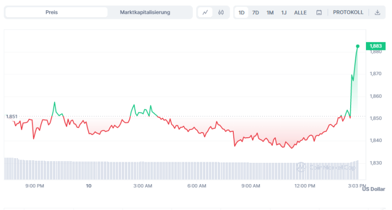392x210 pixels.
Task: Show ALLE time range data
Action: pos(300,12)
